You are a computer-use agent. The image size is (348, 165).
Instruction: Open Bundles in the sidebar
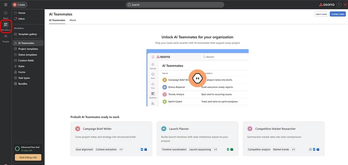point(28,84)
